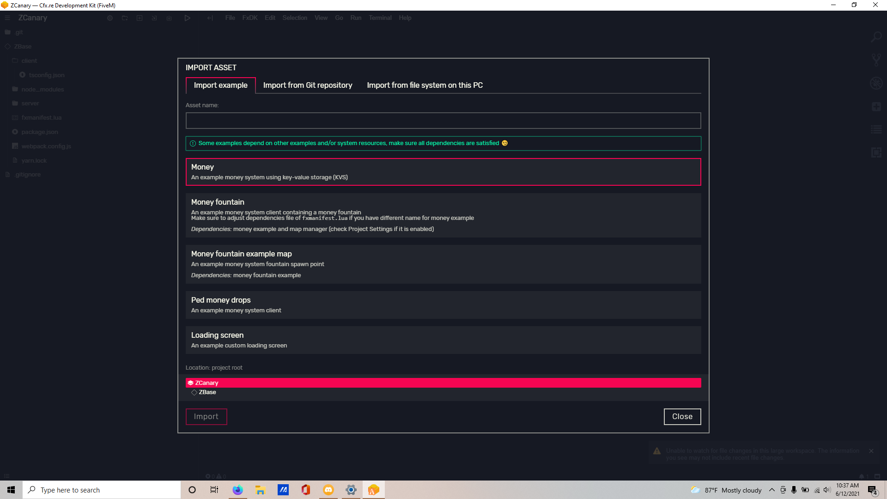The image size is (887, 499).
Task: Click the new directory icon in the toolbar
Action: tap(125, 18)
